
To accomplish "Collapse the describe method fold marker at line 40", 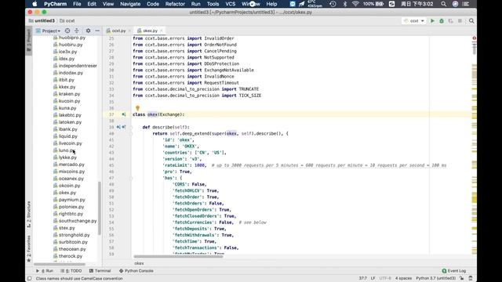I will [x=131, y=134].
